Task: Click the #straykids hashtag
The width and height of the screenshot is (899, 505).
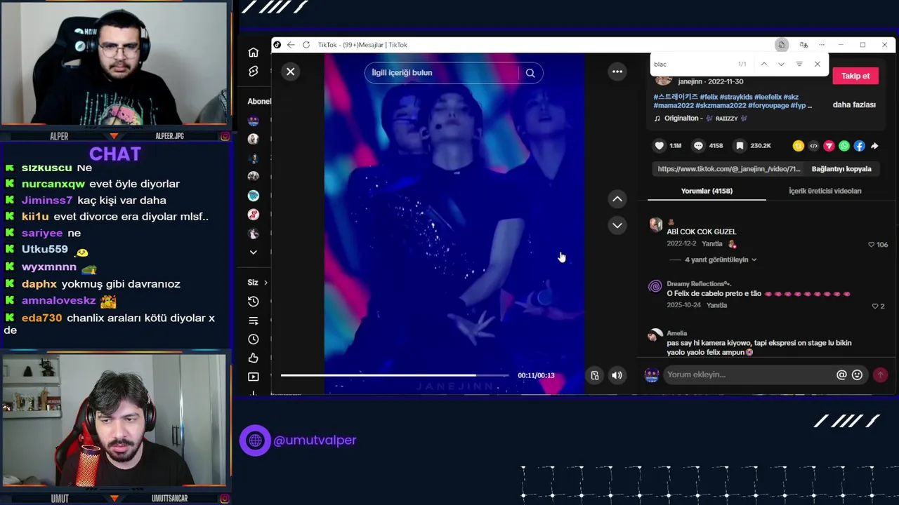Action: click(735, 97)
